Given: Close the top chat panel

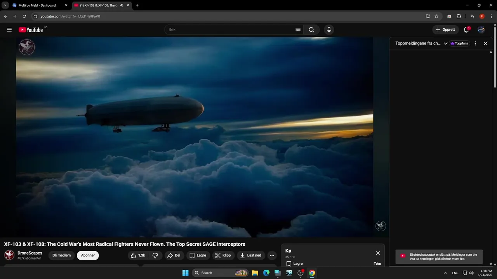Looking at the screenshot, I should click(485, 43).
